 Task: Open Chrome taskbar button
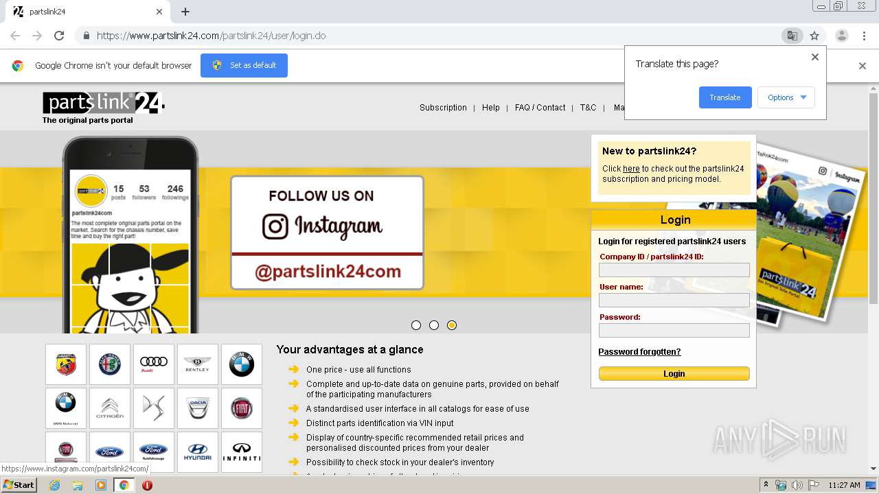(x=124, y=485)
